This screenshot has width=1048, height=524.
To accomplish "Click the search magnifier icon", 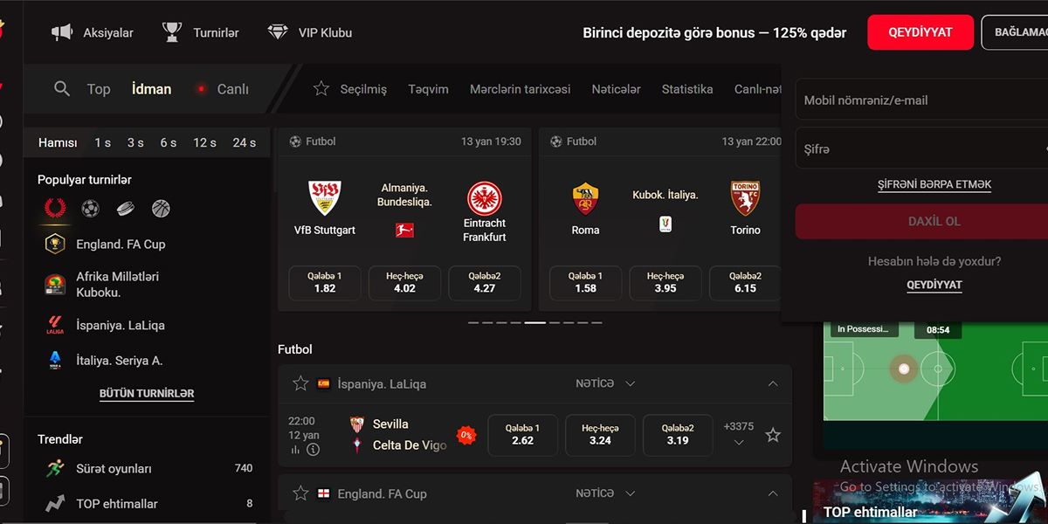I will [x=61, y=88].
